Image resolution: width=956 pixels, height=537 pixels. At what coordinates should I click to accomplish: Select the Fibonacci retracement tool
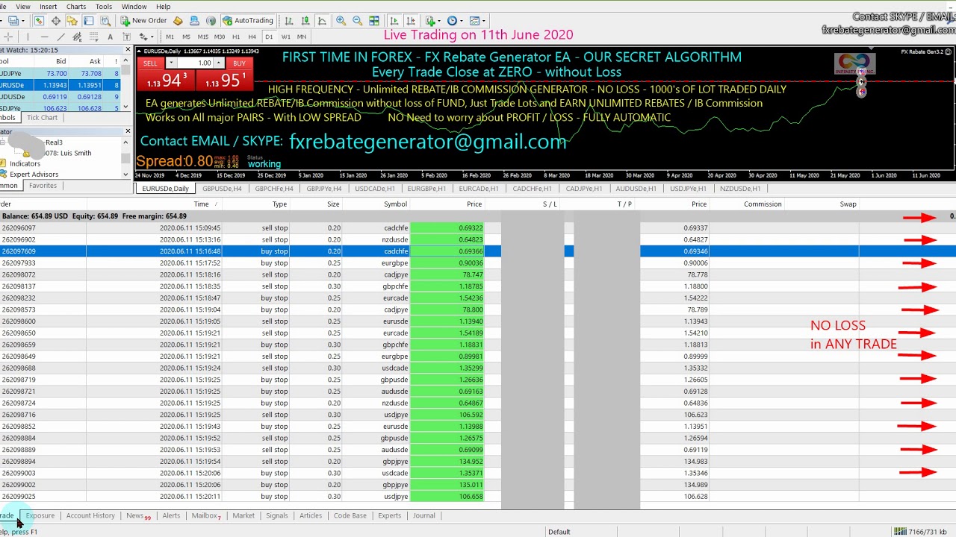(93, 37)
